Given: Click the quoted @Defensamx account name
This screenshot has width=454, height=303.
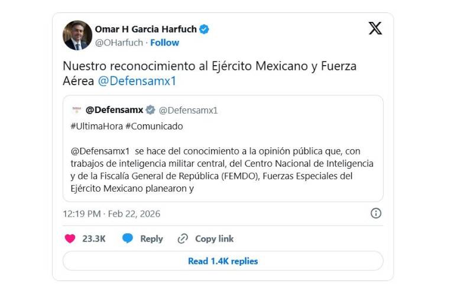Looking at the screenshot, I should point(115,110).
